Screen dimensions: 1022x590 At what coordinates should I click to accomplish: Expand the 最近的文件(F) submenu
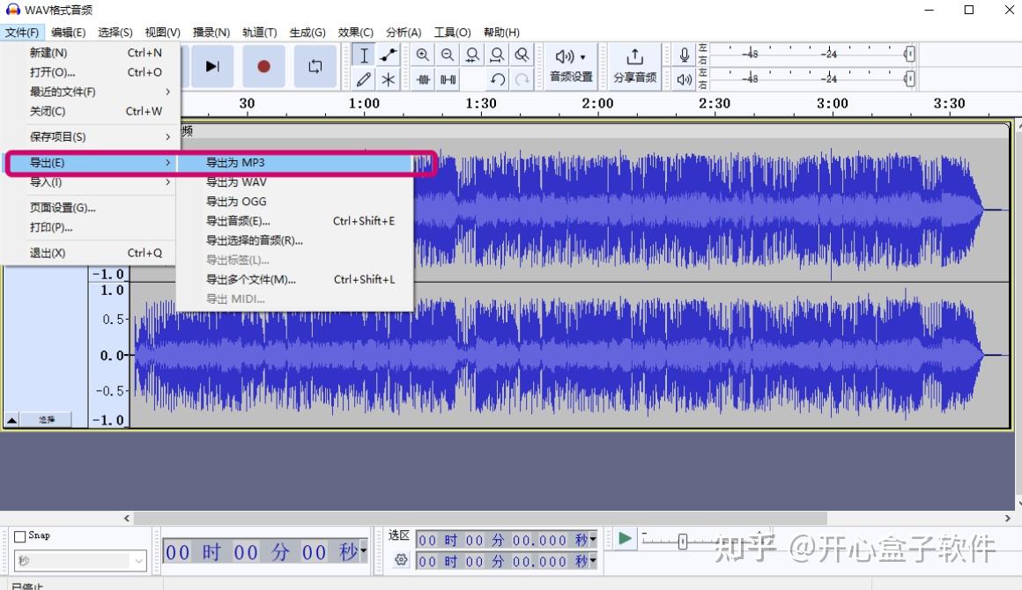(x=90, y=92)
